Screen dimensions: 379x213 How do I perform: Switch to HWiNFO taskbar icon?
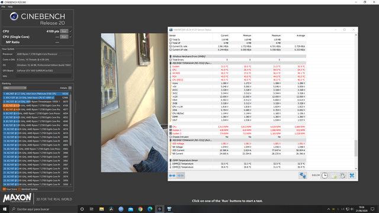pyautogui.click(x=169, y=209)
